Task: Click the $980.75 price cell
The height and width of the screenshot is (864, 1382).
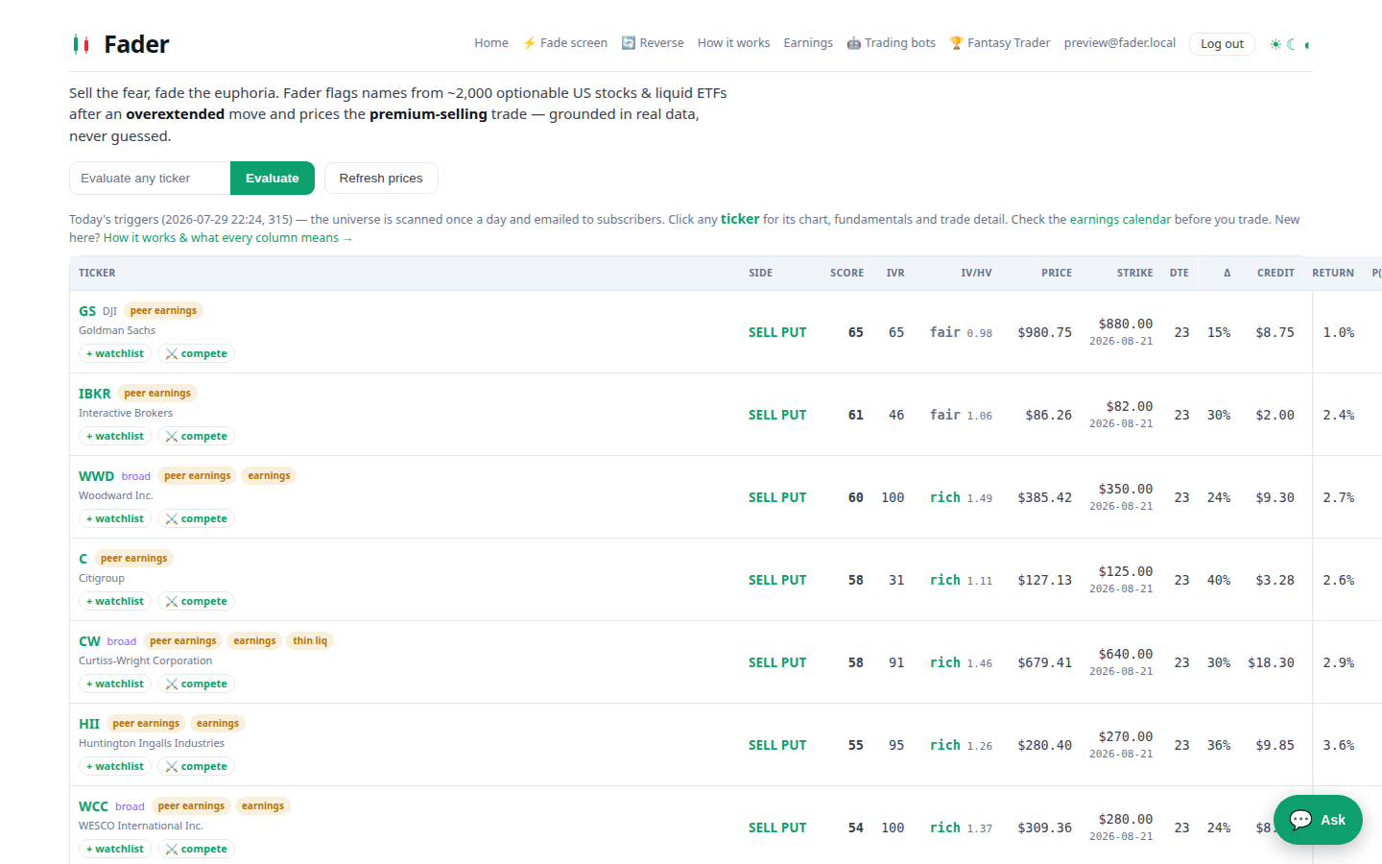Action: pyautogui.click(x=1045, y=332)
